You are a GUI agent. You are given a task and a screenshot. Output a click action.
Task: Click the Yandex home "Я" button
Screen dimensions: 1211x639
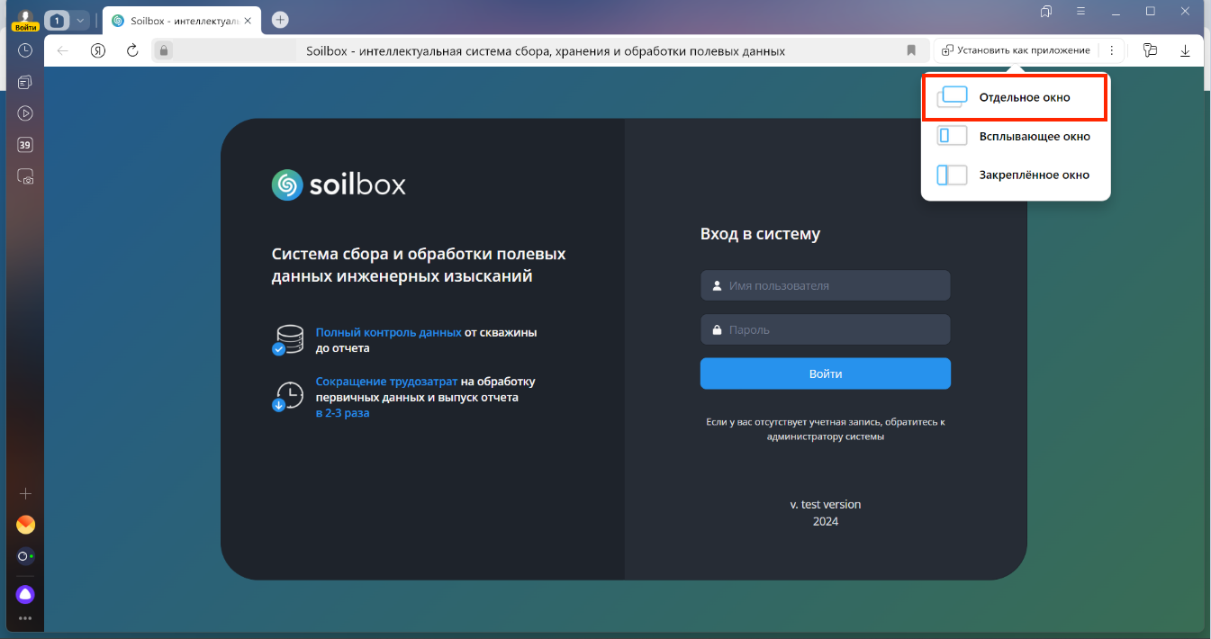pos(98,50)
